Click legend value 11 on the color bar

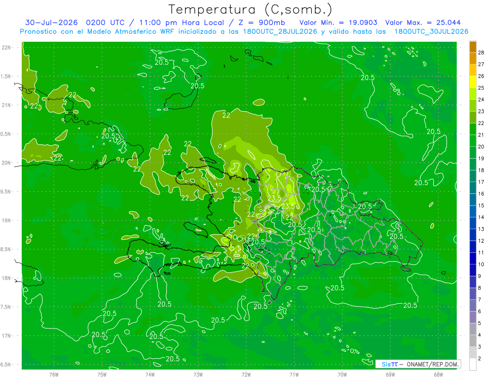(481, 253)
